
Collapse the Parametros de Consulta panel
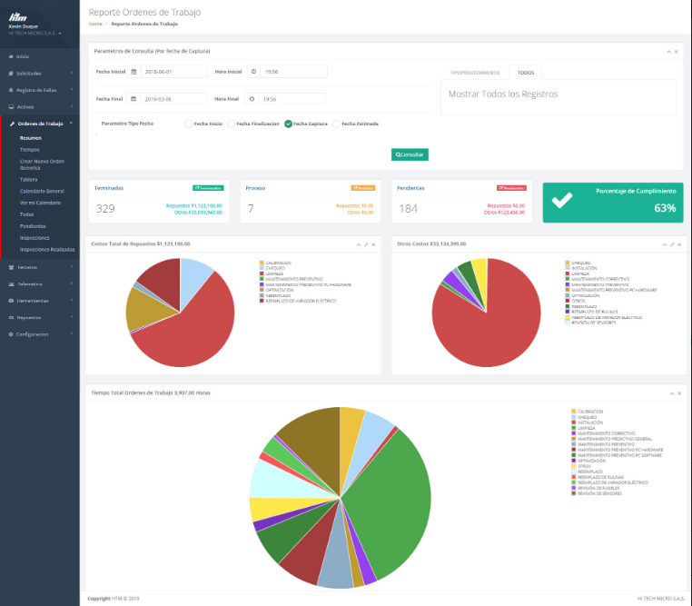668,52
